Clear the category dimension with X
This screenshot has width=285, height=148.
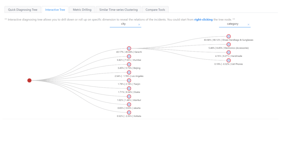click(x=249, y=25)
